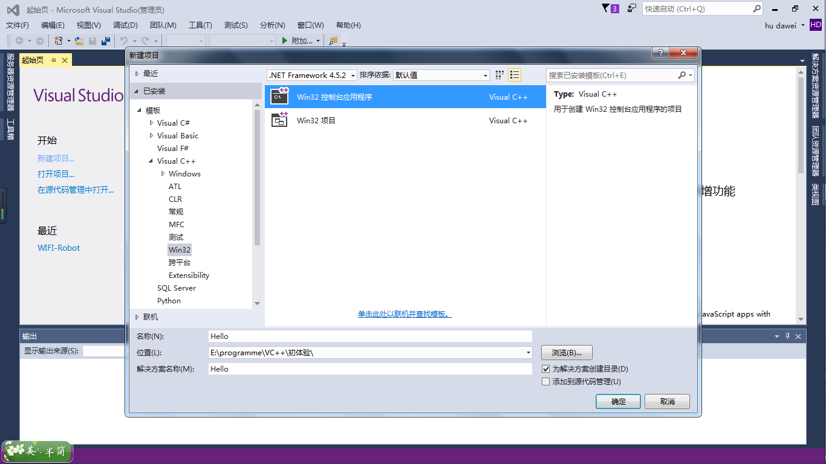Screen dimensions: 826x464
Task: Expand the 最近 section
Action: click(x=137, y=74)
